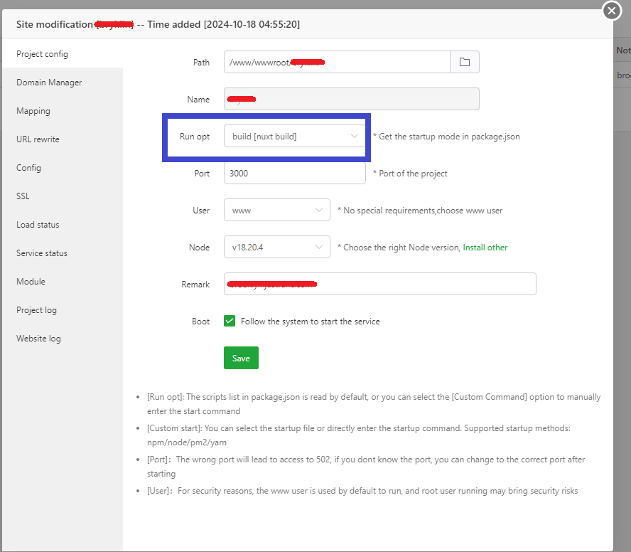The width and height of the screenshot is (631, 552).
Task: Open the Node version dropdown v18.20.4
Action: [276, 248]
